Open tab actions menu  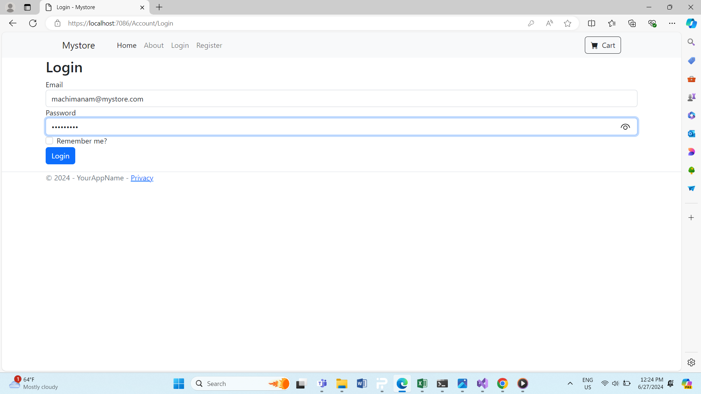27,7
